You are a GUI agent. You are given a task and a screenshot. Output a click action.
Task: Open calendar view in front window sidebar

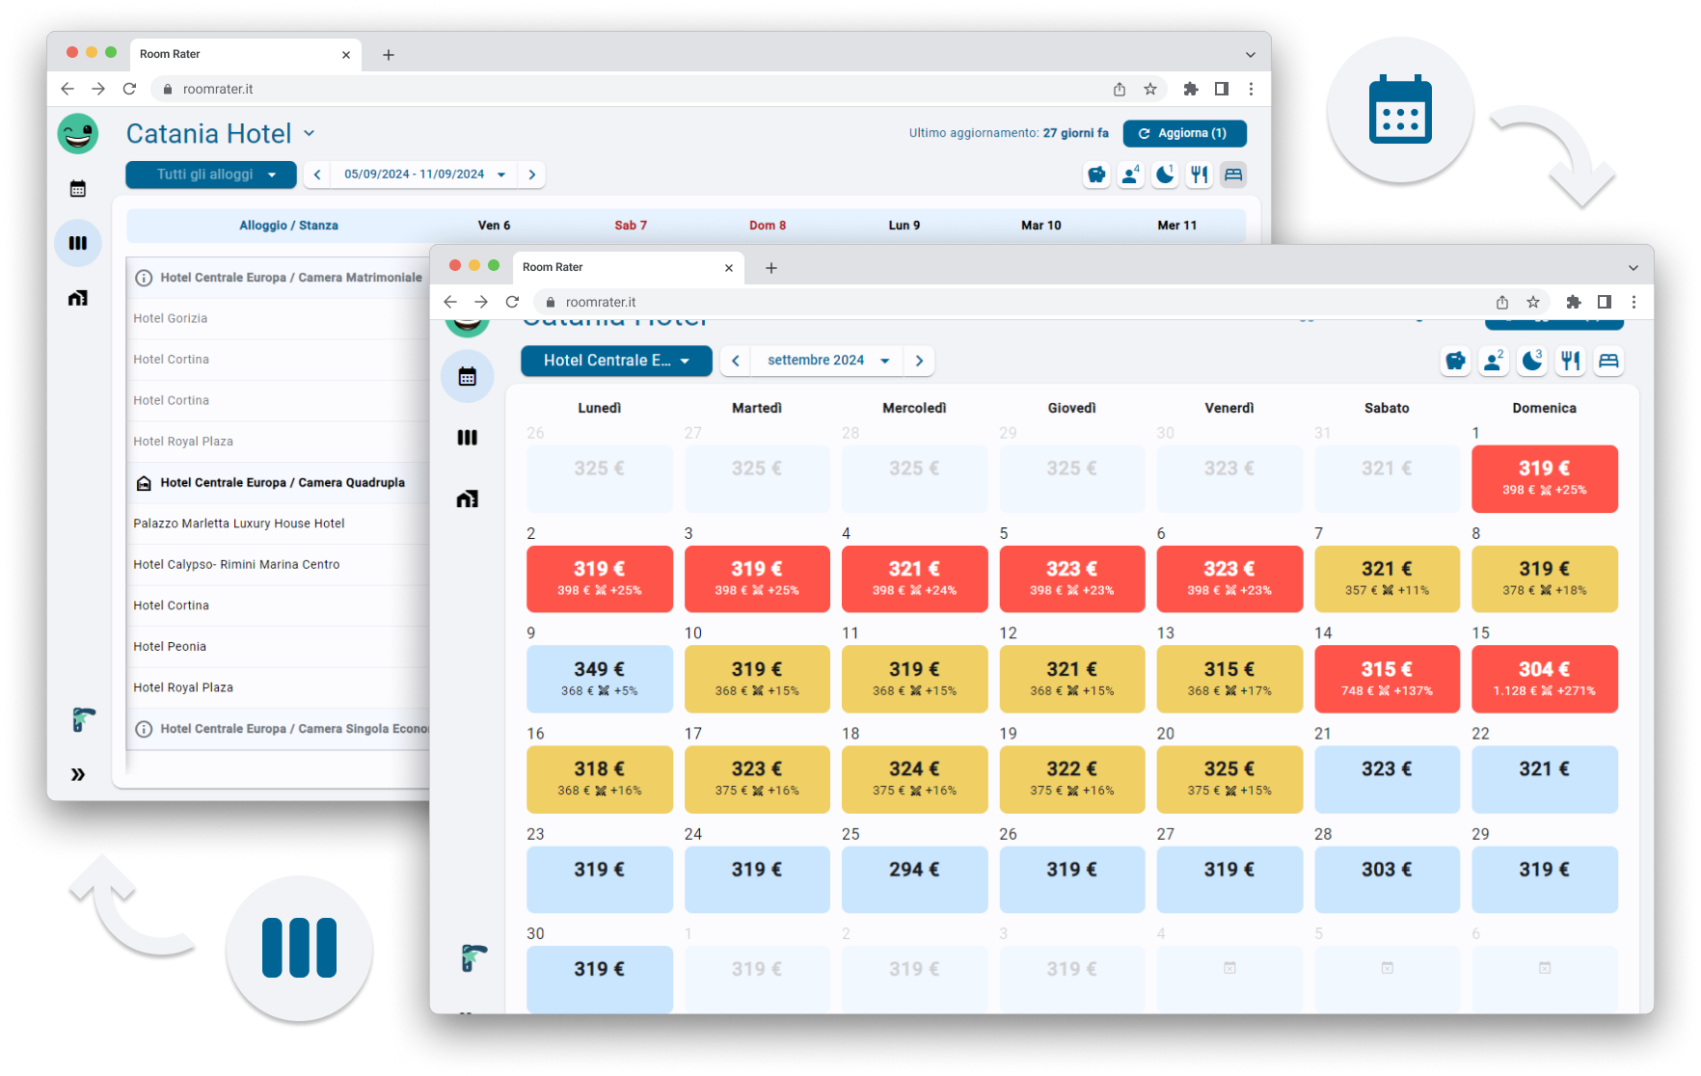click(x=468, y=376)
